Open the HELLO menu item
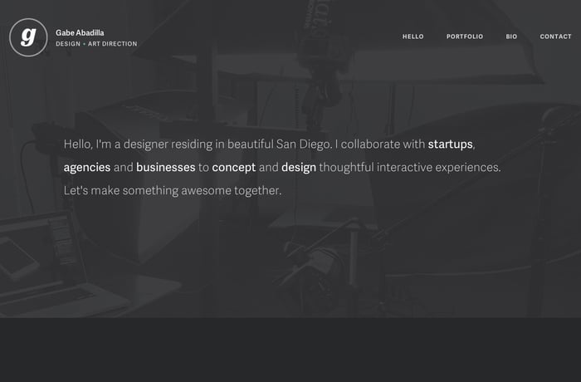581x382 pixels. pos(413,37)
